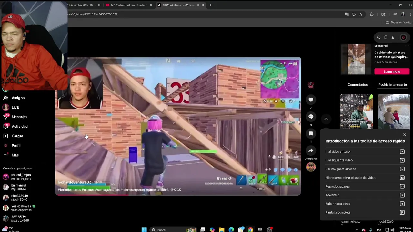Like the video with the heart icon
Viewport: 413px width, 232px height.
click(x=311, y=100)
